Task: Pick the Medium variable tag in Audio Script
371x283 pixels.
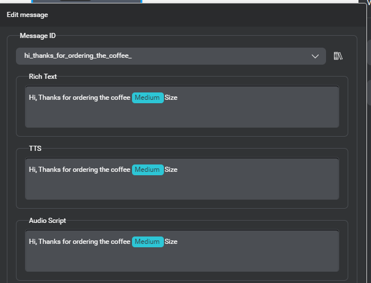Action: (147, 242)
